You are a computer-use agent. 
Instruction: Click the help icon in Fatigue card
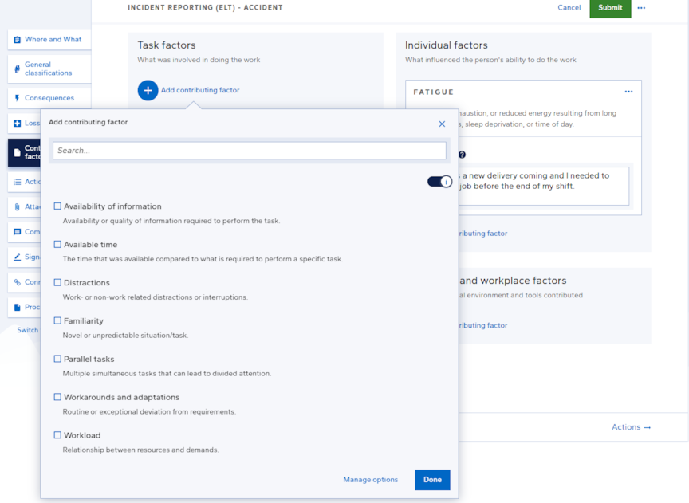(462, 155)
